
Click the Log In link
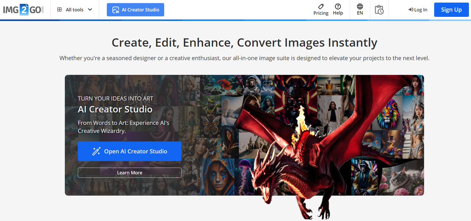418,10
